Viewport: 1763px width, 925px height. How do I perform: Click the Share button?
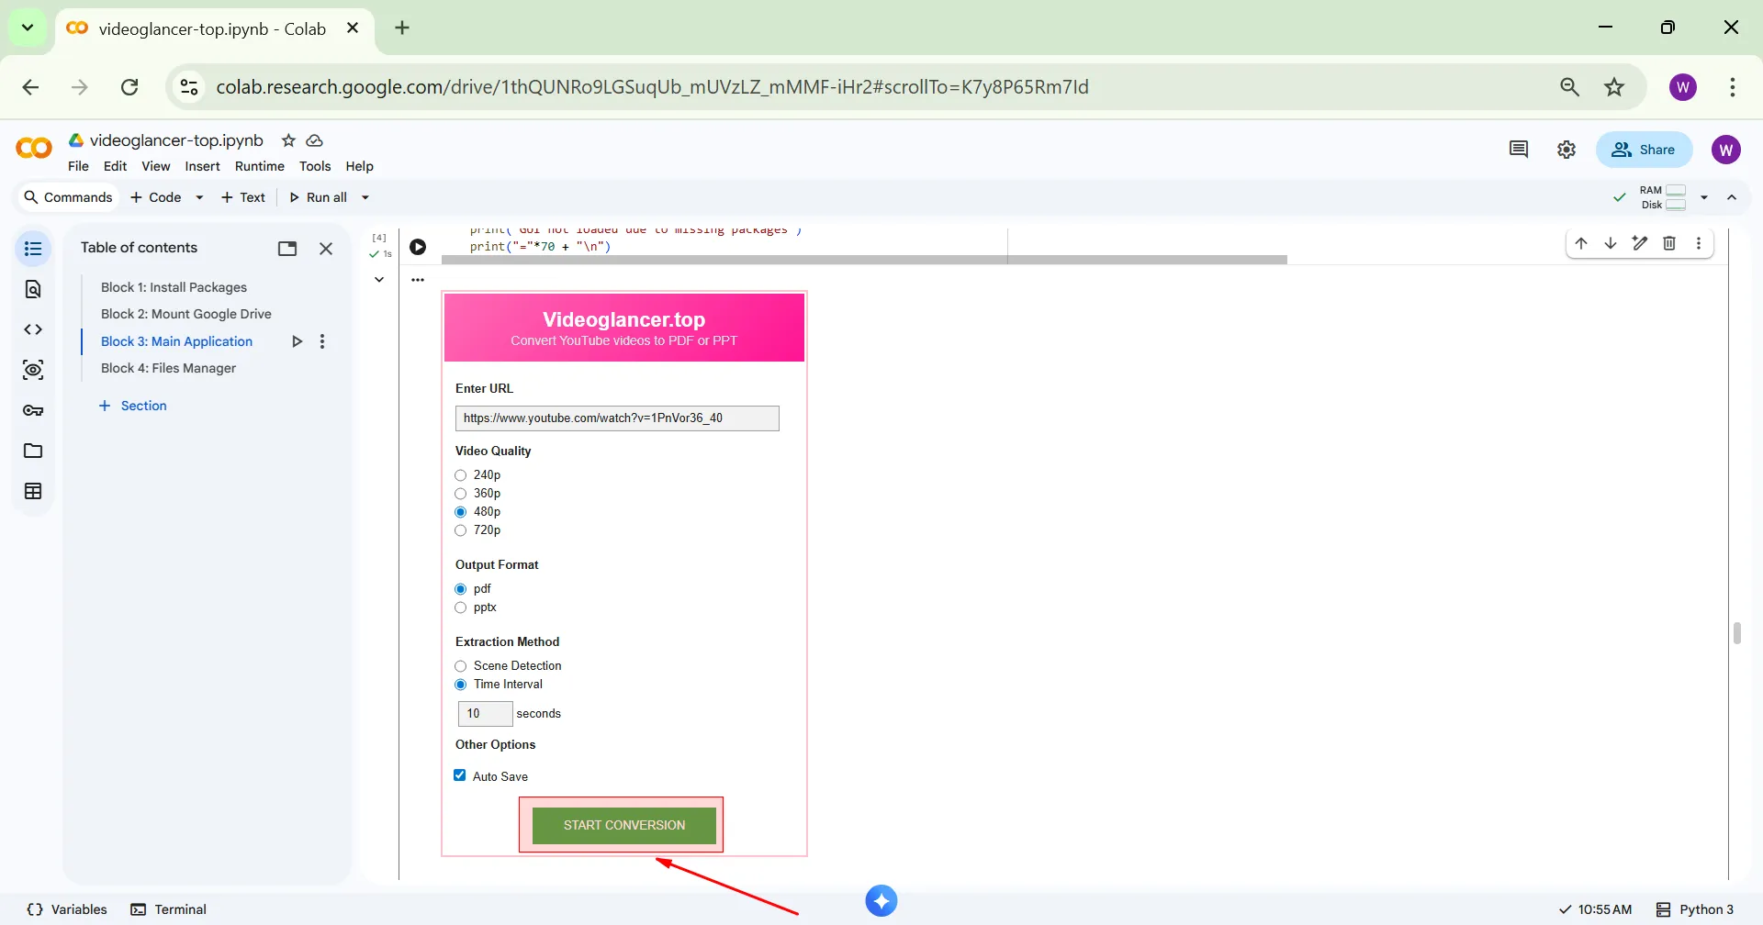1644,150
